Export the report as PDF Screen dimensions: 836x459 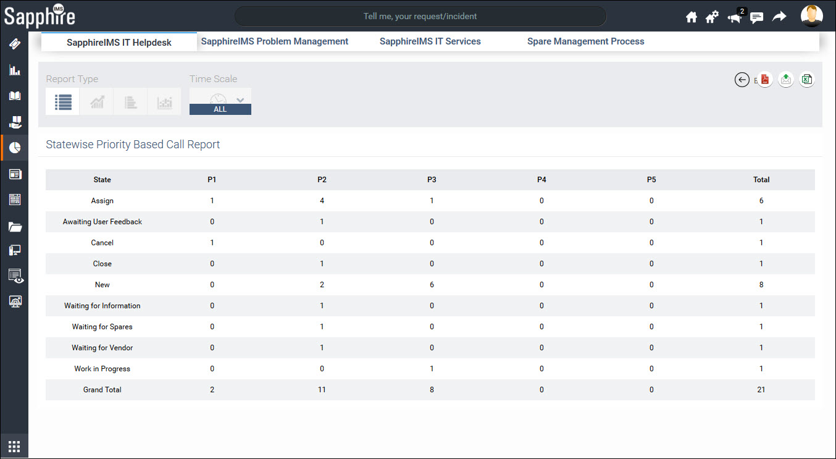point(764,79)
